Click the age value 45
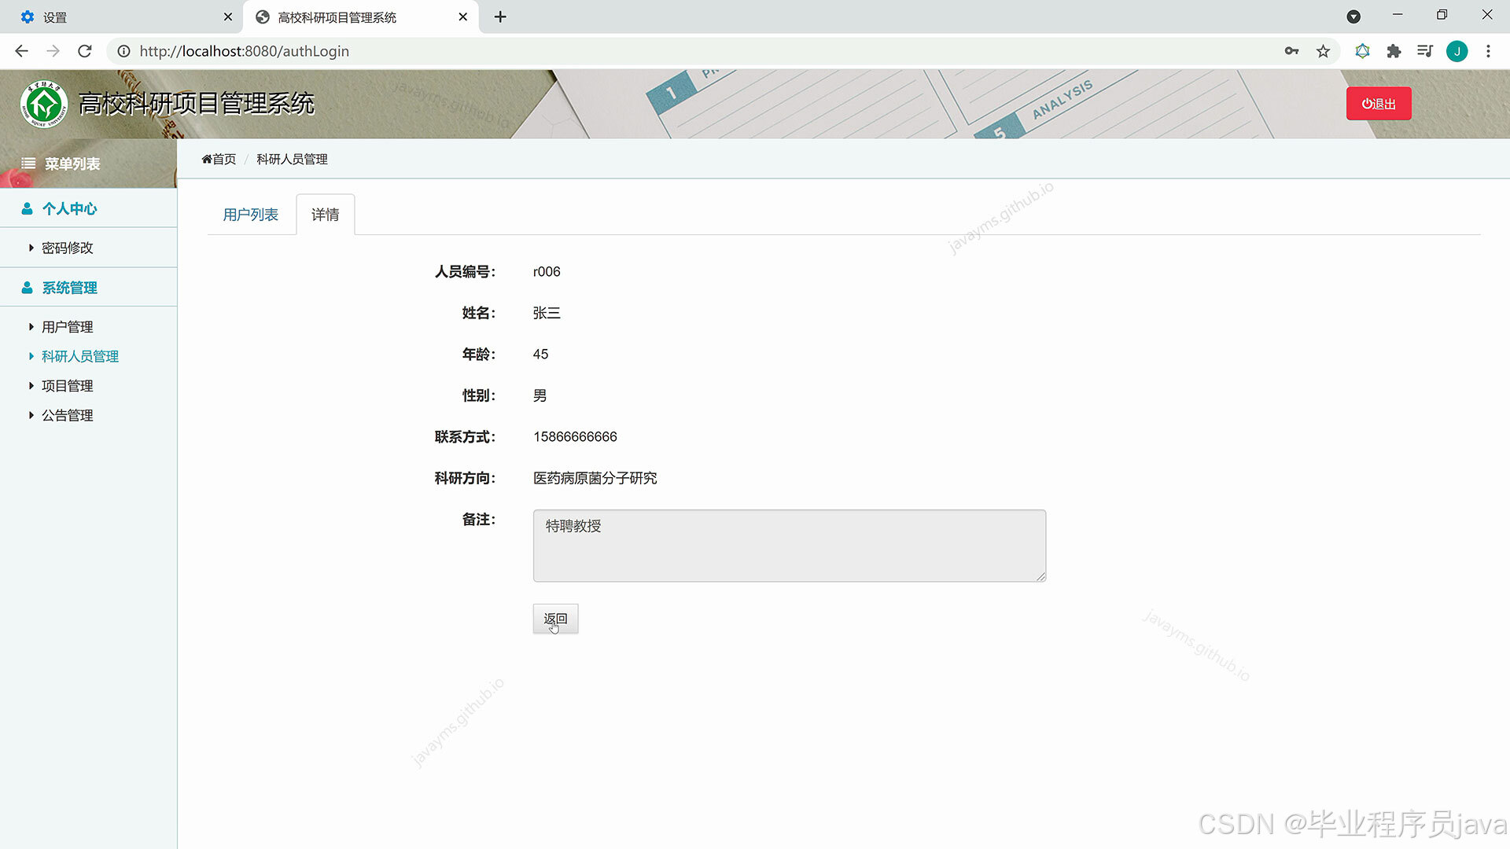 coord(540,355)
